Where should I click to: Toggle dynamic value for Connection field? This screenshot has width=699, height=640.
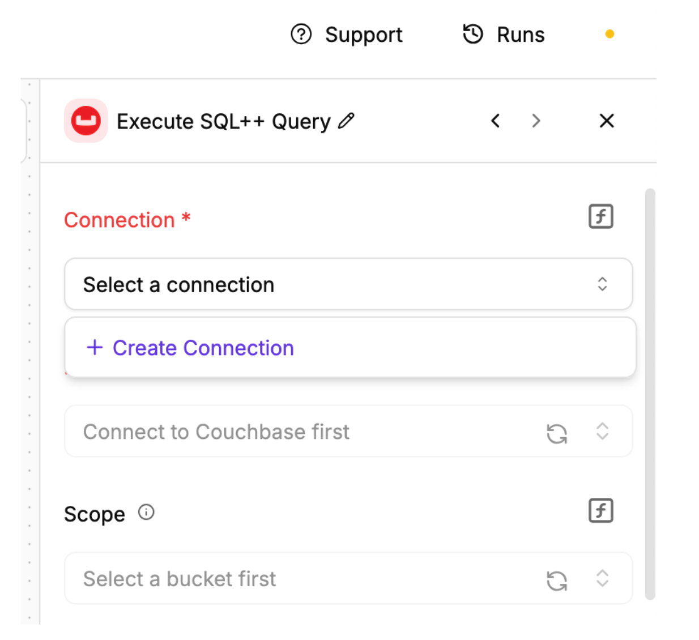[600, 216]
